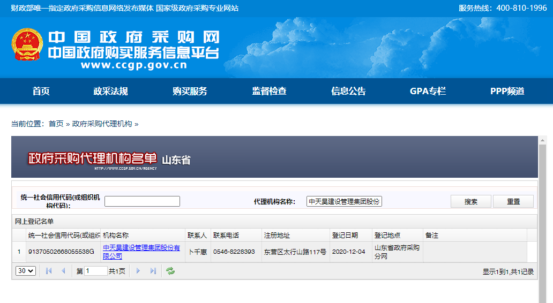Go to 监督检查 section

[x=269, y=91]
